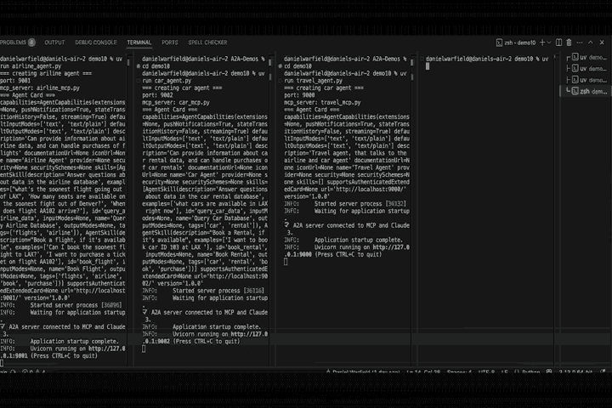
Task: Click command marker in the empty zsh terminal
Action: [x=422, y=59]
